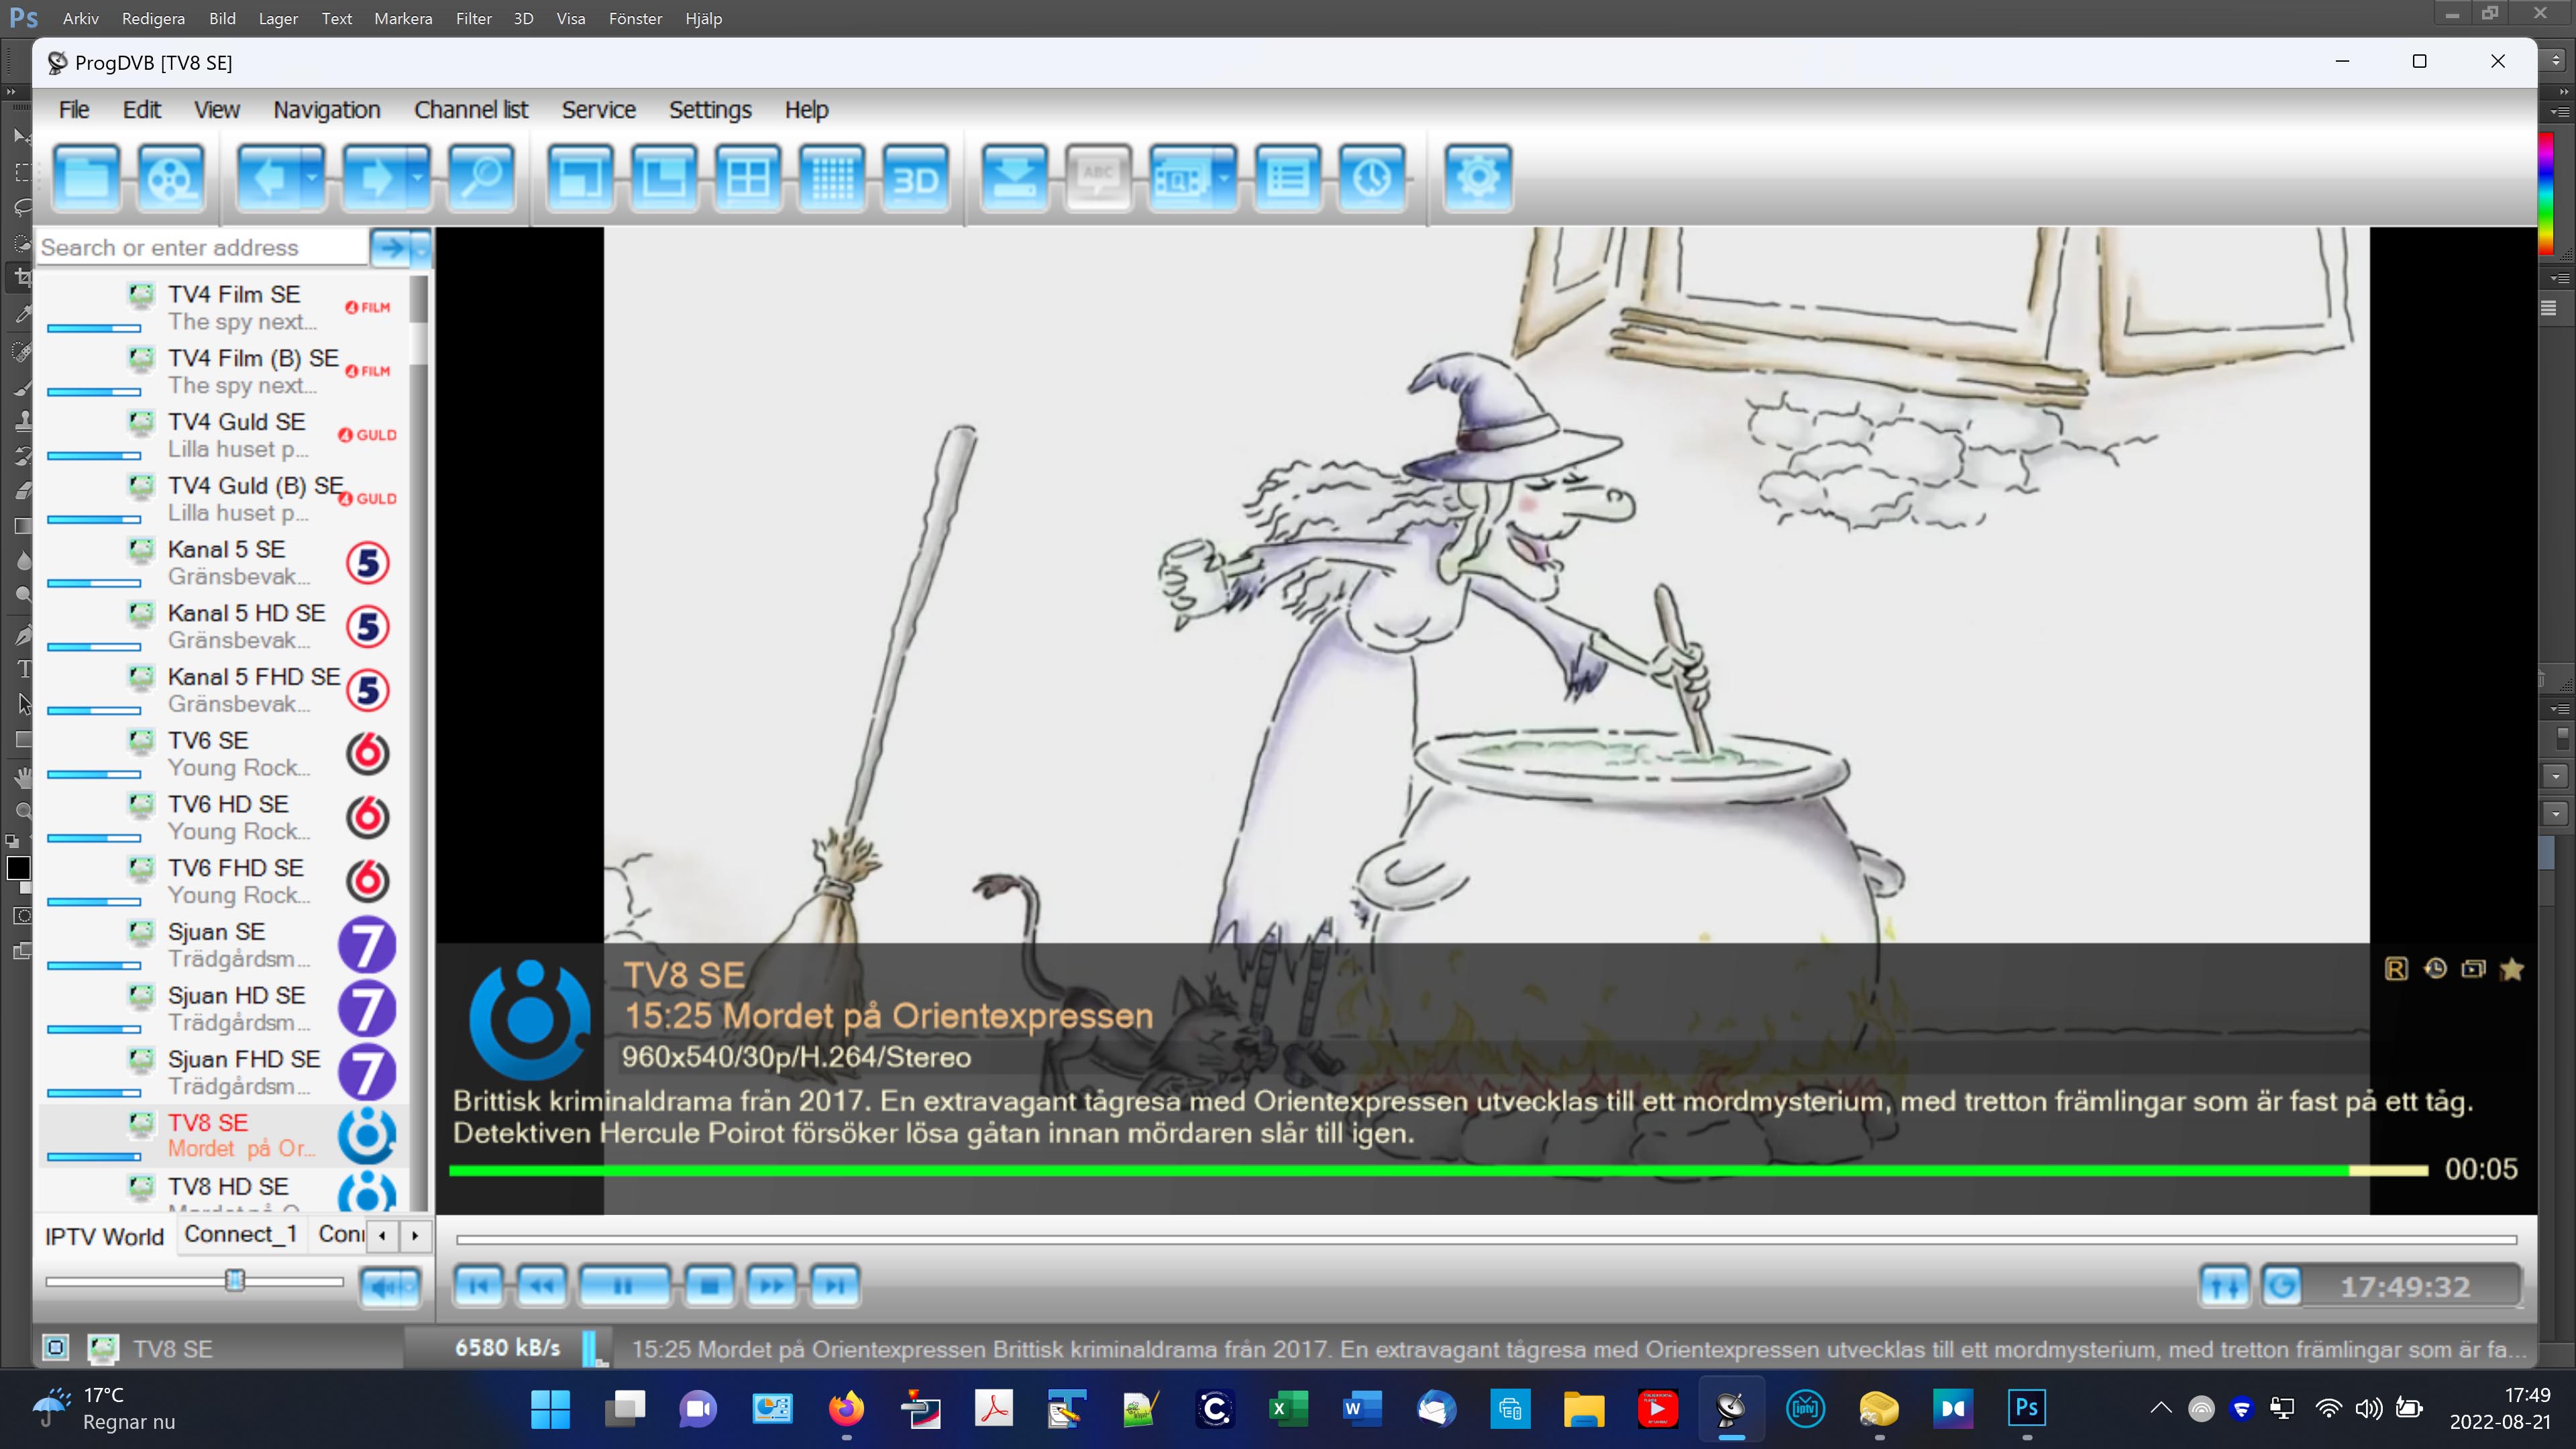Expand the back arrow history dropdown
The image size is (2576, 1449).
(312, 178)
